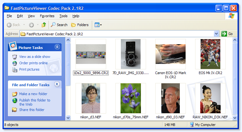Click the Publish to Web globe icon
The width and height of the screenshot is (242, 132).
click(15, 101)
